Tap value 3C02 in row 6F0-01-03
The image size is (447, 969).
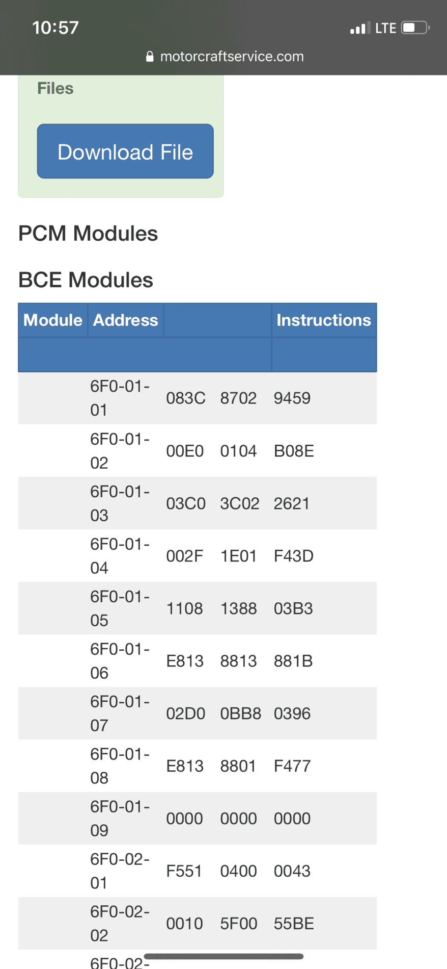[240, 503]
